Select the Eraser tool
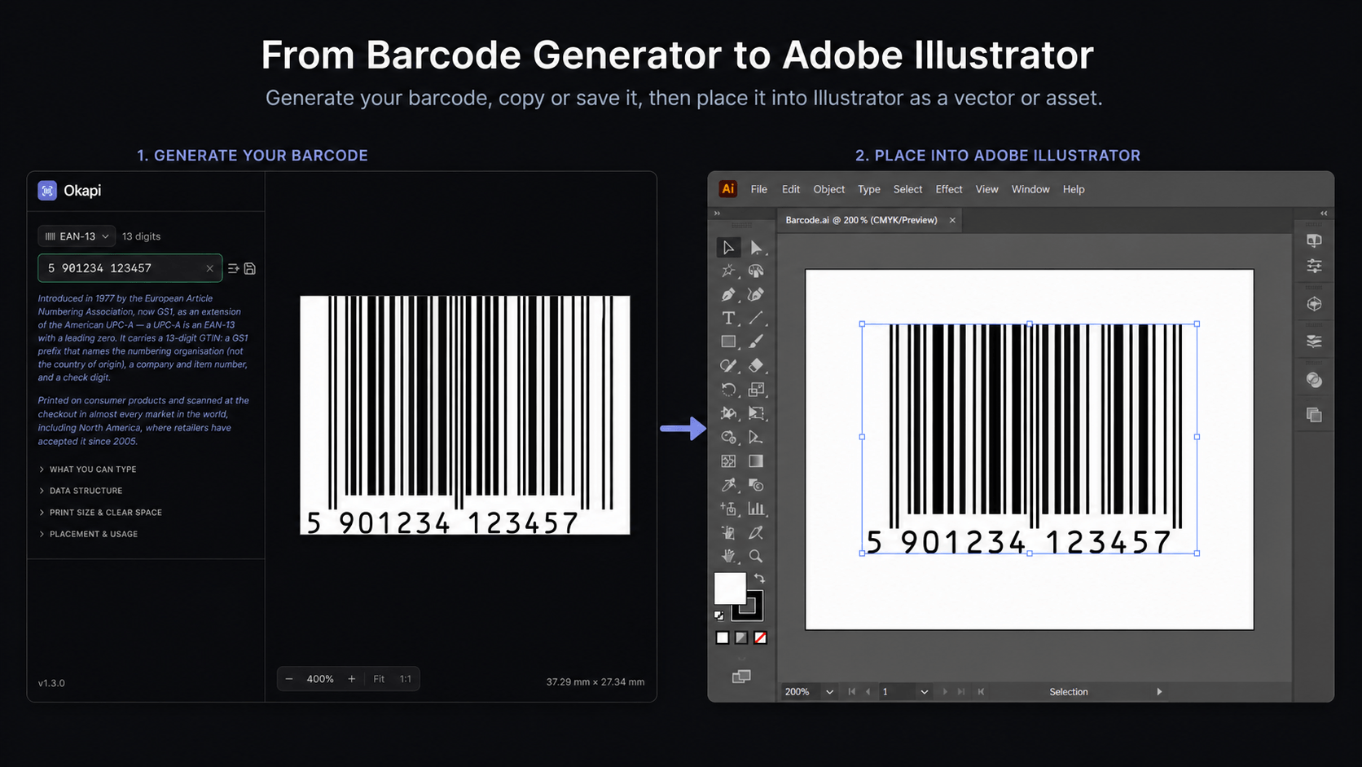 coord(756,365)
